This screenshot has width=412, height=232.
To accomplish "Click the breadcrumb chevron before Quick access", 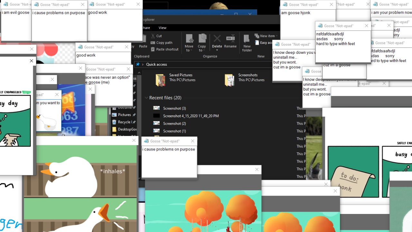I will (x=143, y=64).
